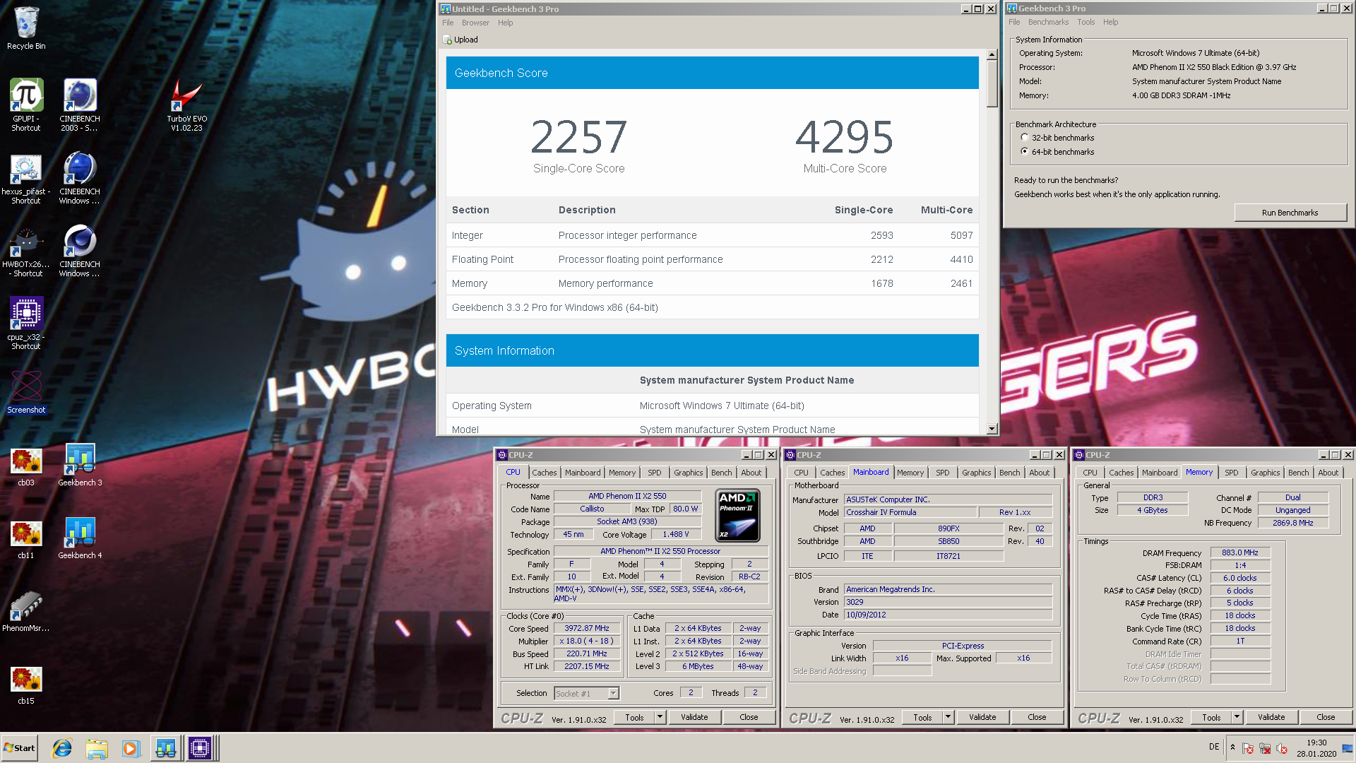Click the AMD Phenom II logo in CPU-Z

point(737,515)
